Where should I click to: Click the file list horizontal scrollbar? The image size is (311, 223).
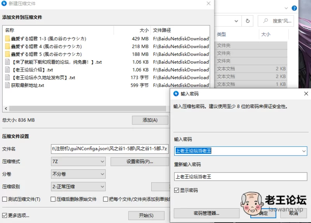coord(87,108)
